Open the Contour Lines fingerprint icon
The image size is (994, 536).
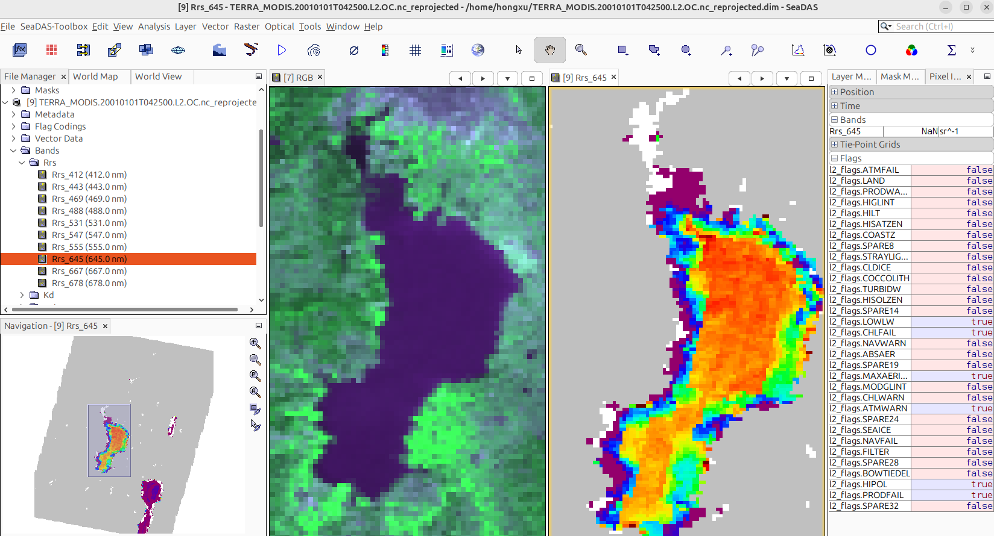pos(314,50)
